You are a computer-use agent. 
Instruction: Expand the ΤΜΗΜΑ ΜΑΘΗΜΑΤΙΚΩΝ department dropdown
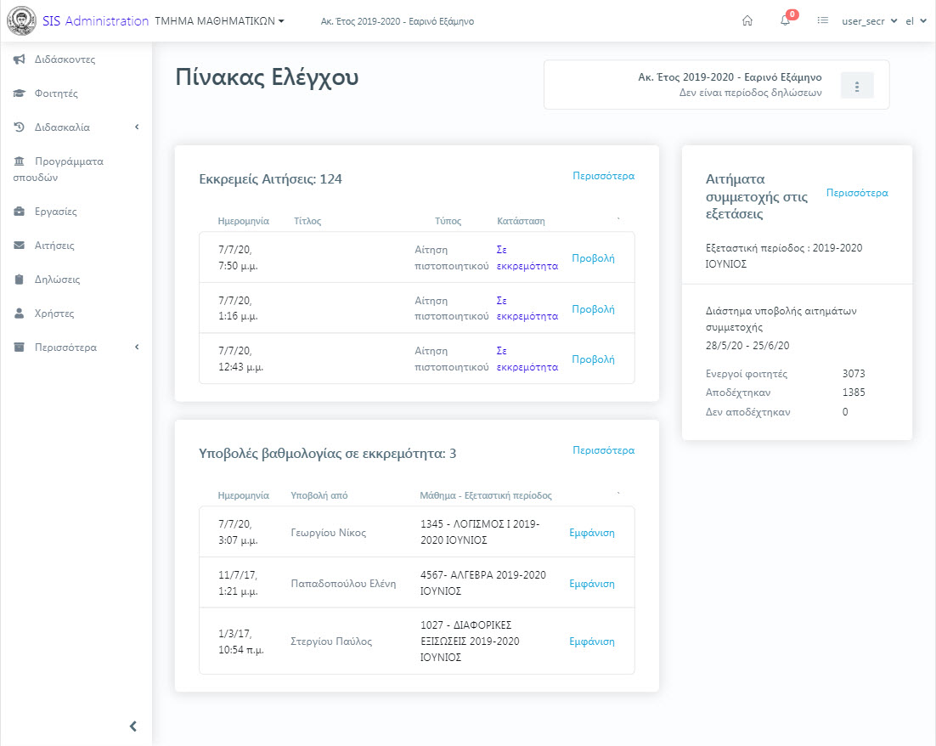pos(220,21)
